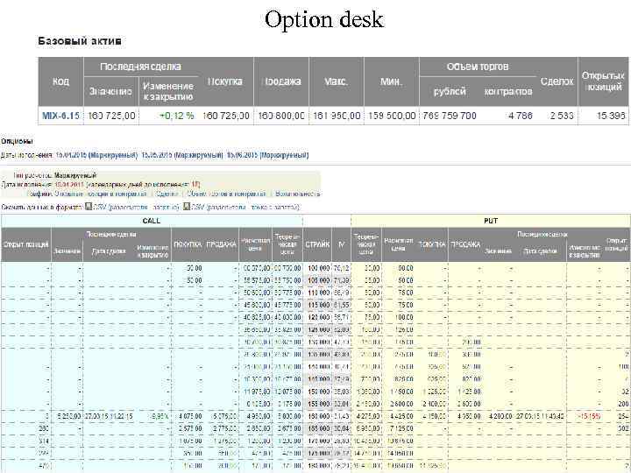631x473 pixels.
Task: Click the PUT section header
Action: point(491,221)
